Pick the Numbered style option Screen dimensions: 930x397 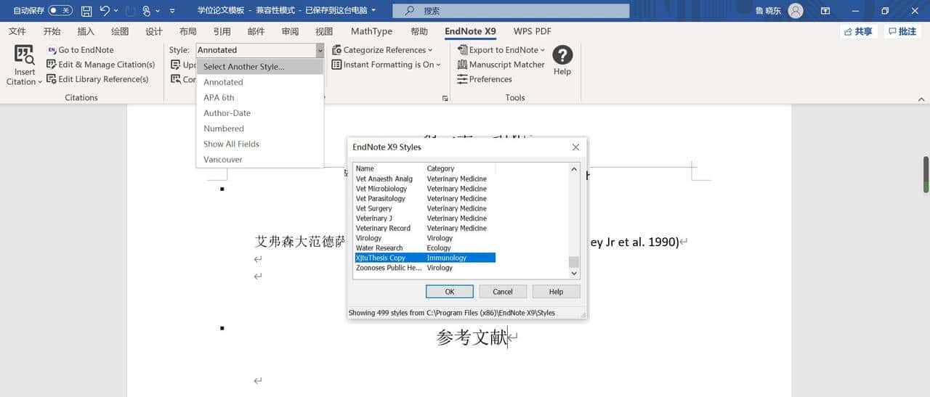pyautogui.click(x=259, y=128)
